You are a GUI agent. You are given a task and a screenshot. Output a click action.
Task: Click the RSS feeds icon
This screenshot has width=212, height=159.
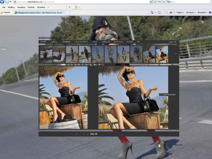159,13
